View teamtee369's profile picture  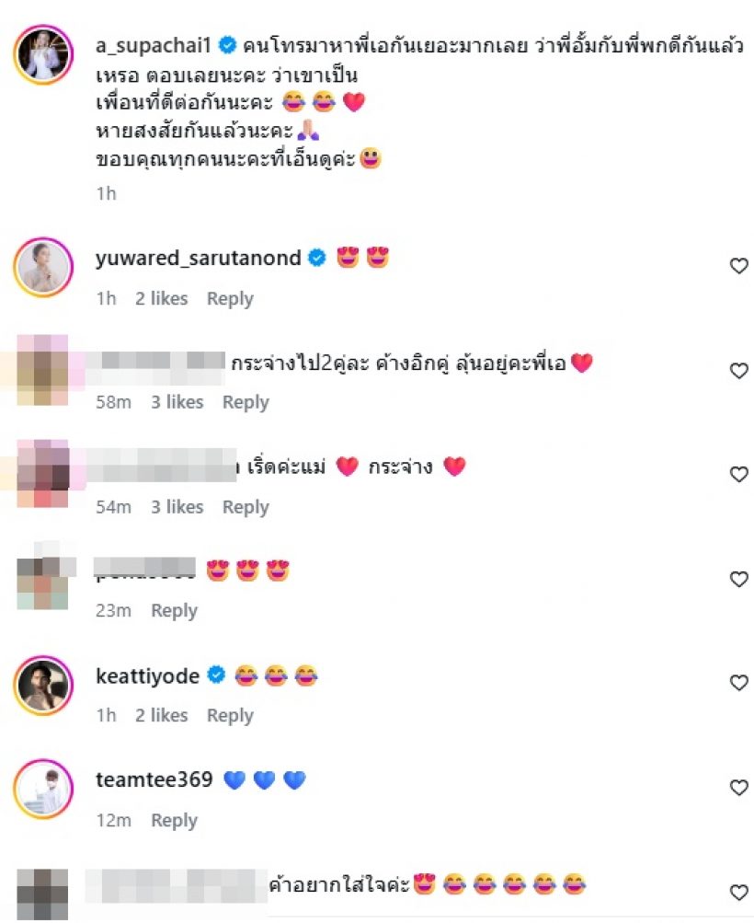click(43, 789)
